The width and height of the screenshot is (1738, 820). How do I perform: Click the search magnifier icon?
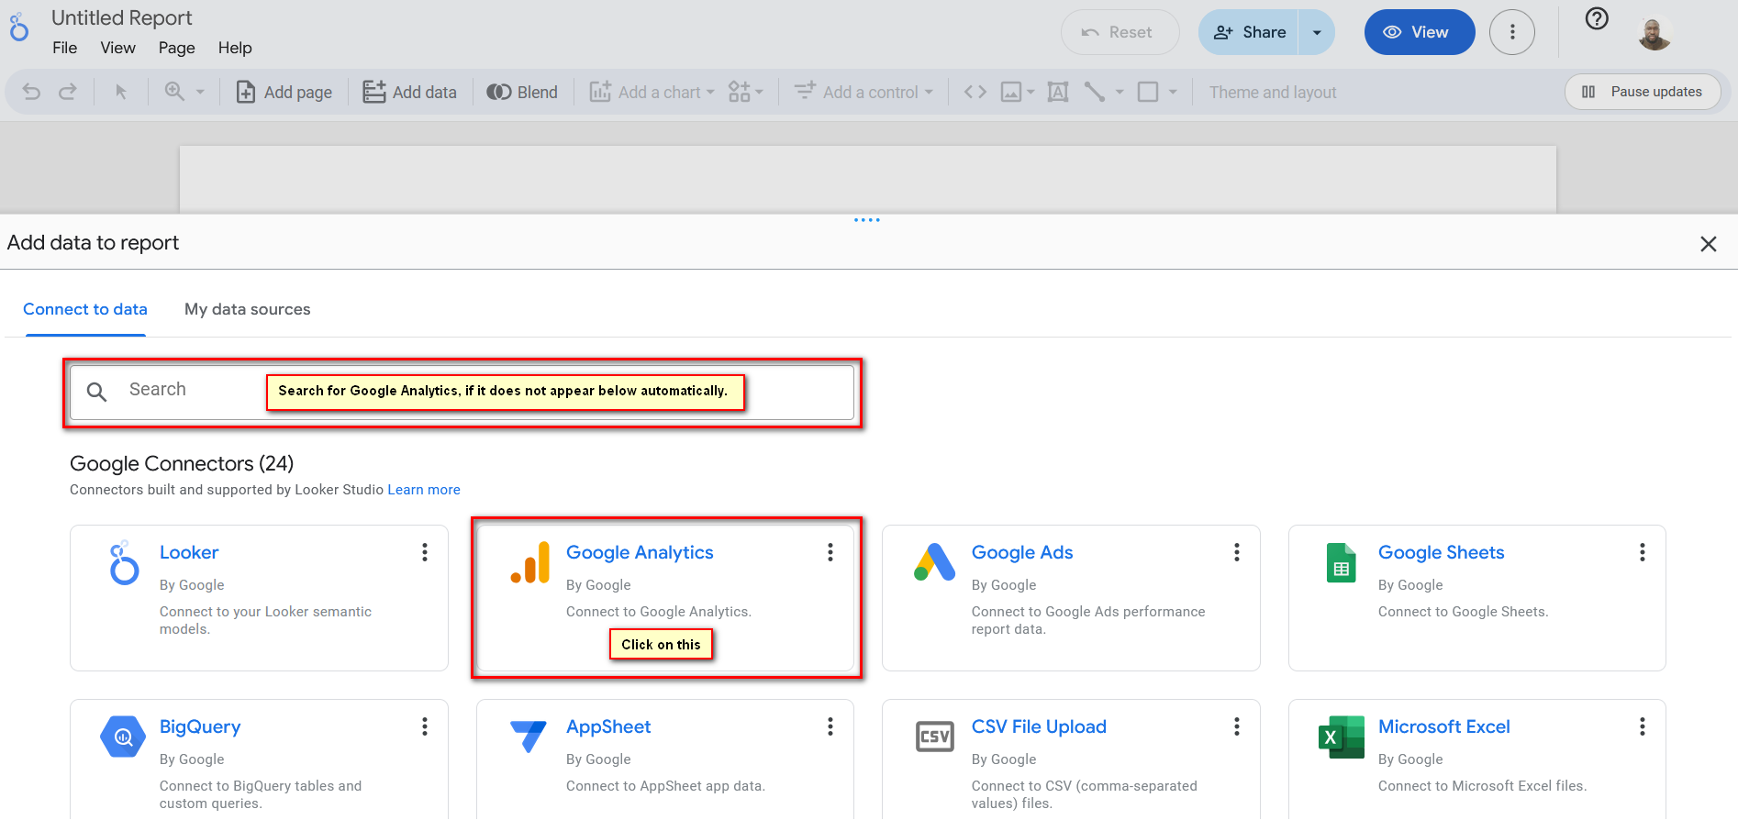click(x=96, y=392)
